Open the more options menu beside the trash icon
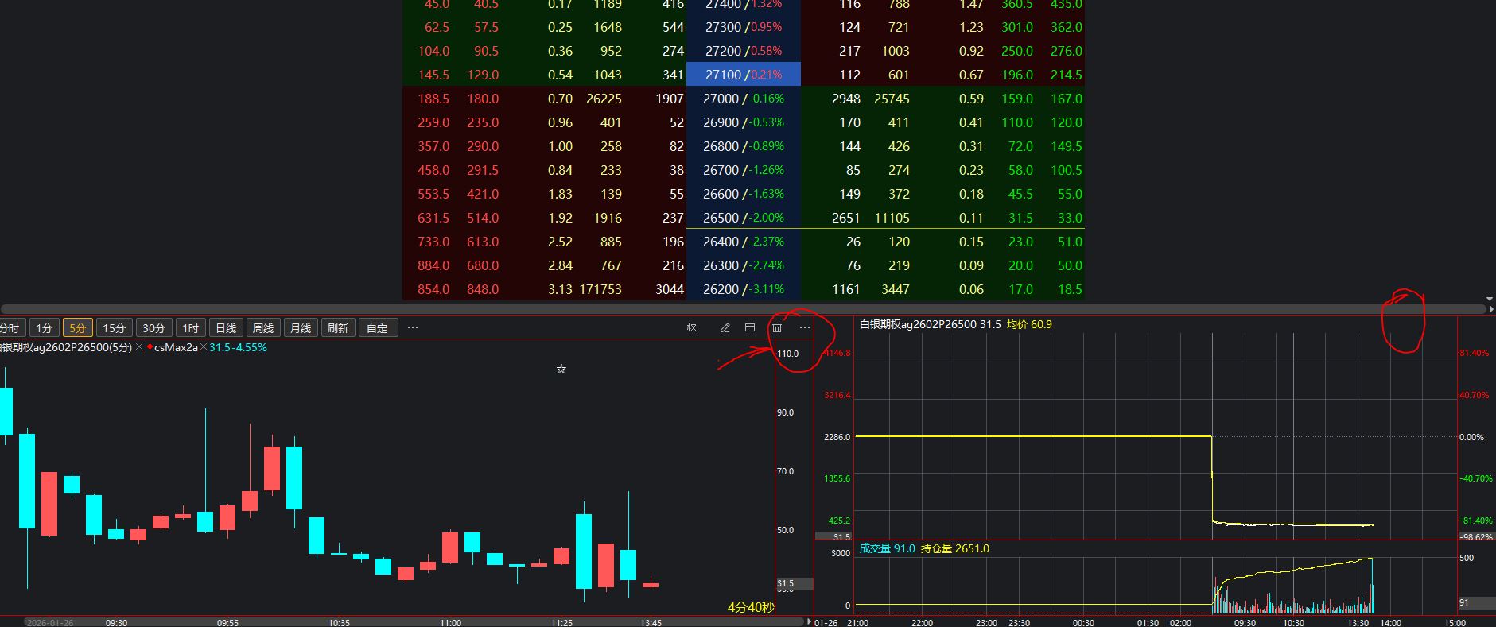 805,327
